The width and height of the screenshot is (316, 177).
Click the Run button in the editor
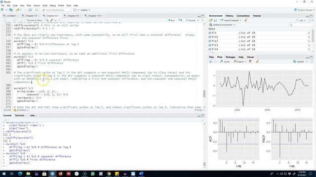[x=171, y=20]
